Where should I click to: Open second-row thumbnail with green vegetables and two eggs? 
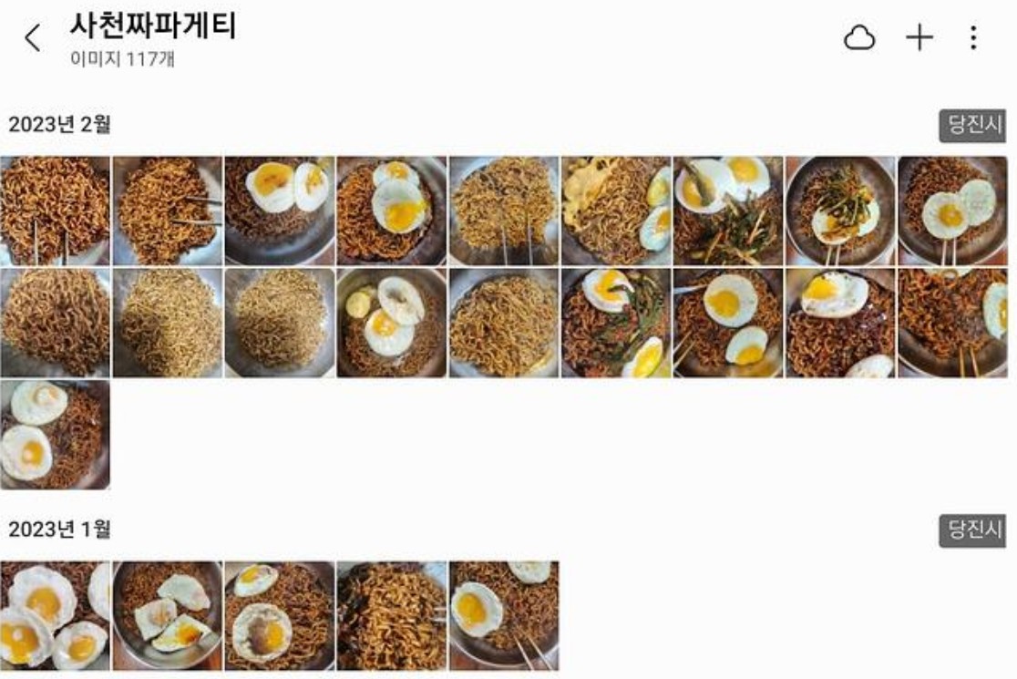(616, 323)
